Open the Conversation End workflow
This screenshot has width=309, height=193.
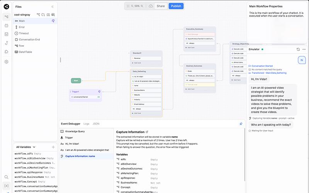point(35,39)
